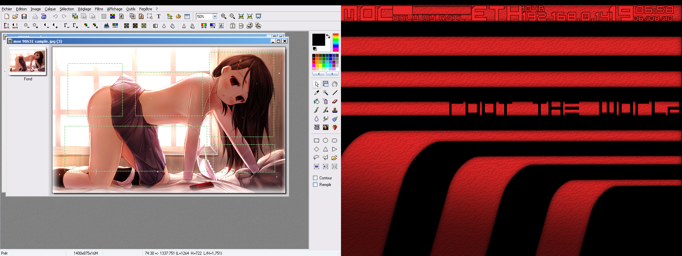
Task: Apply horizontal symmetry flip icon
Action: pyautogui.click(x=232, y=26)
